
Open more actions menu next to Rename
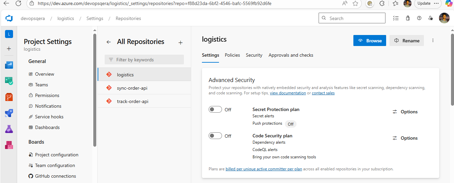[x=433, y=40]
